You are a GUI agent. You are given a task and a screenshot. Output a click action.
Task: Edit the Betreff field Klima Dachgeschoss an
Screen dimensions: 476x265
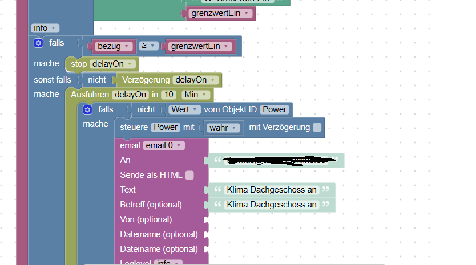tap(272, 205)
